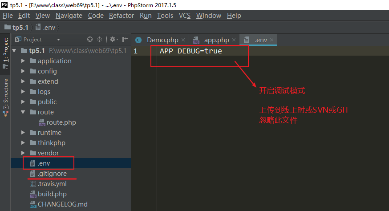Screen dimensions: 389x211
Task: Expand the config folder arrow
Action: [23, 71]
